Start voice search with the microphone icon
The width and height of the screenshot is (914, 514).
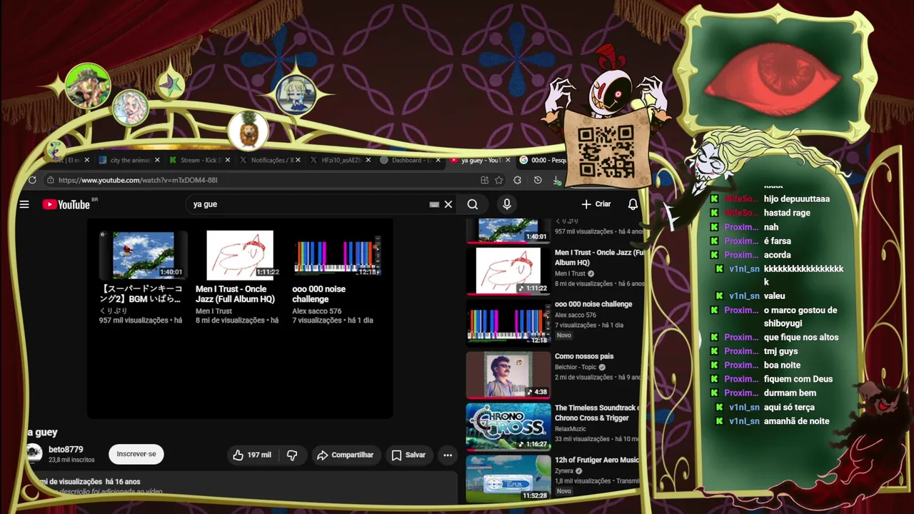point(507,204)
